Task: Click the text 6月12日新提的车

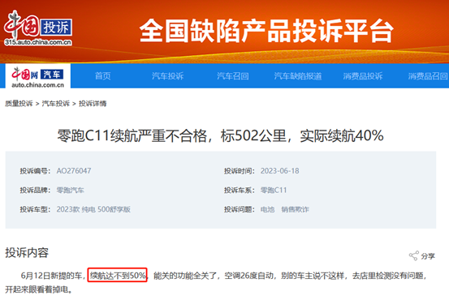Action: tap(51, 276)
